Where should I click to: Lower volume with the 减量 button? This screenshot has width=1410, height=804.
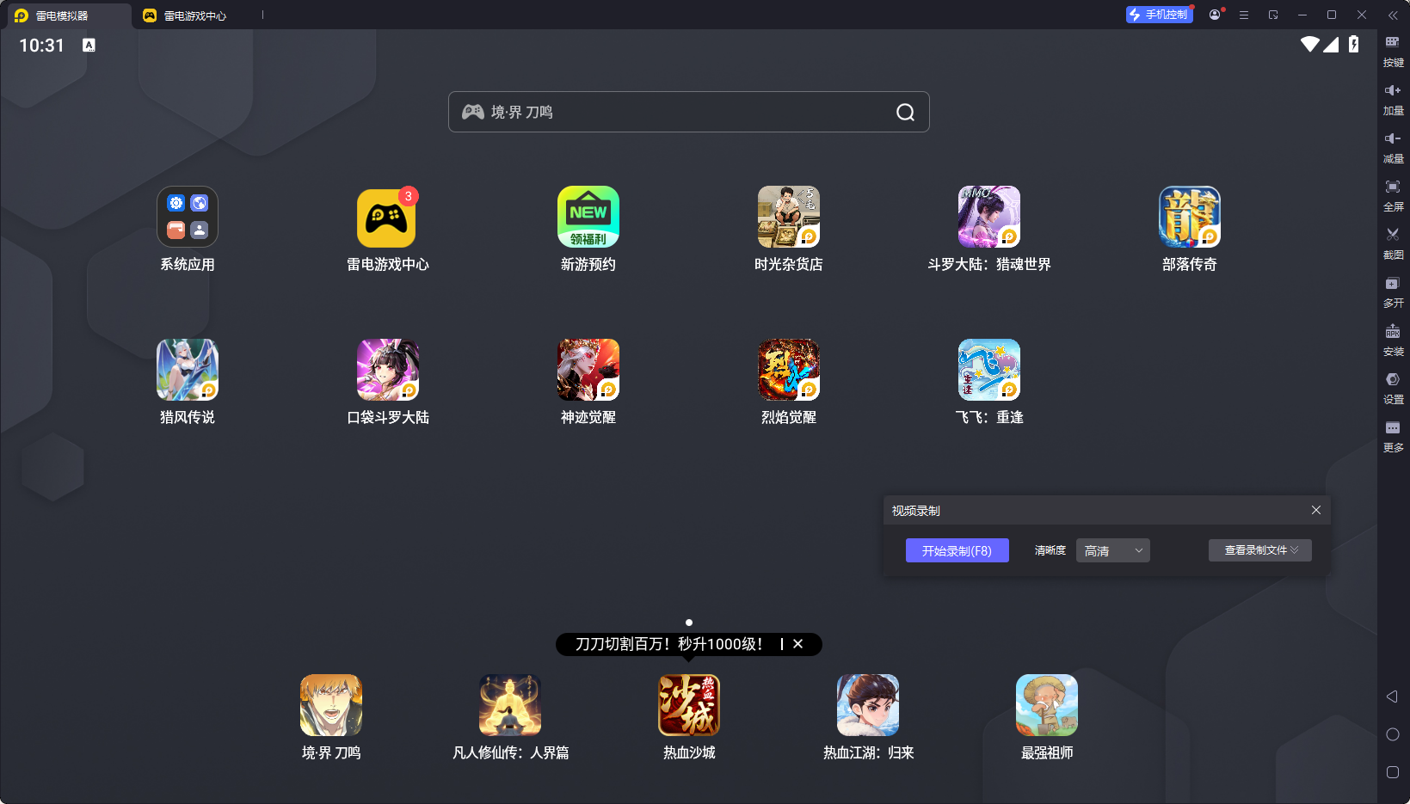1393,148
